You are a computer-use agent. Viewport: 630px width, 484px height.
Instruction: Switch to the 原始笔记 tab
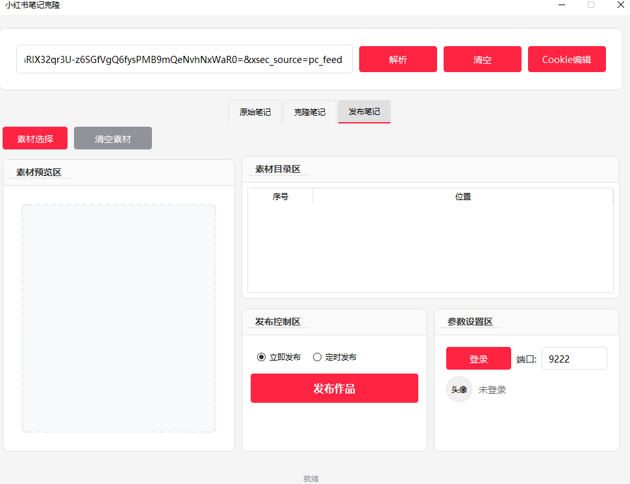(255, 112)
